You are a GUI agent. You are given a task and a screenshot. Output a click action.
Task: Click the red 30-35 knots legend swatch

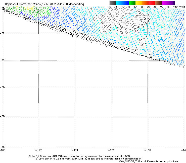coord(152,3)
